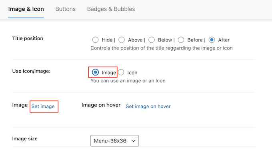Choose the Icon radio option
This screenshot has height=154, width=272.
coord(121,72)
